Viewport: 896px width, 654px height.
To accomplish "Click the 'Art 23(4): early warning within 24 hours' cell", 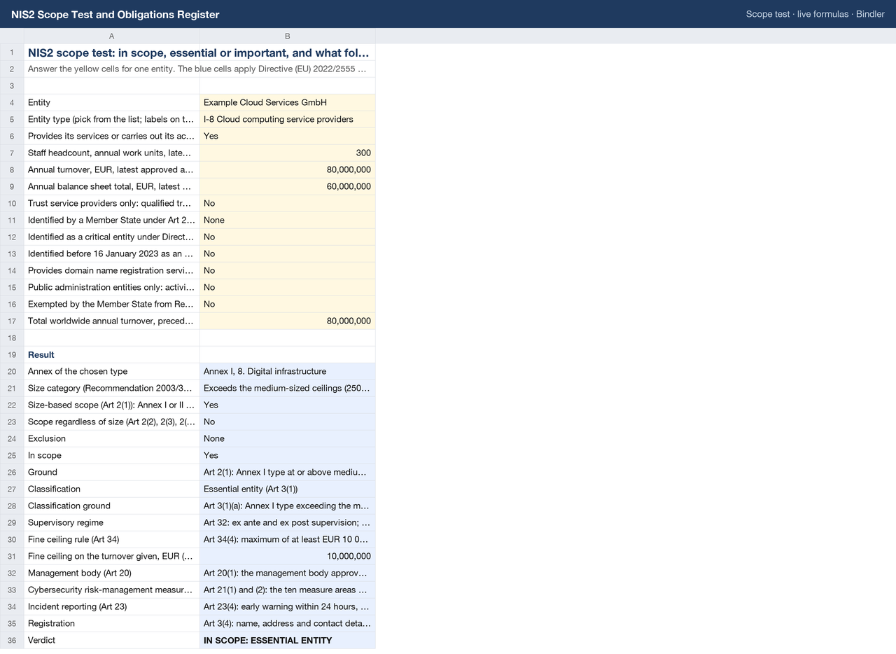I will (288, 606).
